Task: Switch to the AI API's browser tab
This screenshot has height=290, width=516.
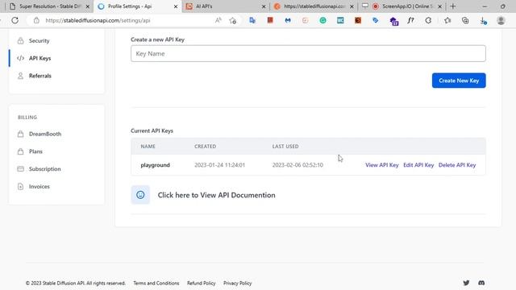Action: (x=226, y=6)
